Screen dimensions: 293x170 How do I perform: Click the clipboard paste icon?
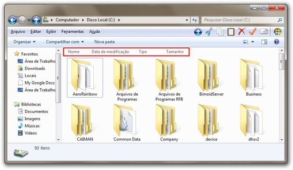(x=231, y=32)
